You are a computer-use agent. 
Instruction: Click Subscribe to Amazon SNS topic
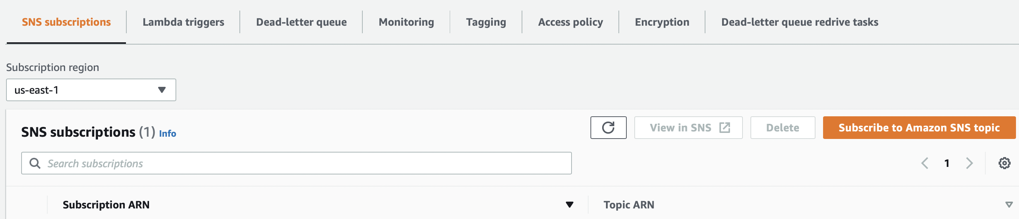(x=919, y=128)
